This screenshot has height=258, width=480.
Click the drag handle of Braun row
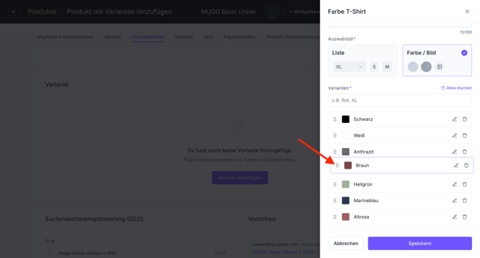coord(337,166)
